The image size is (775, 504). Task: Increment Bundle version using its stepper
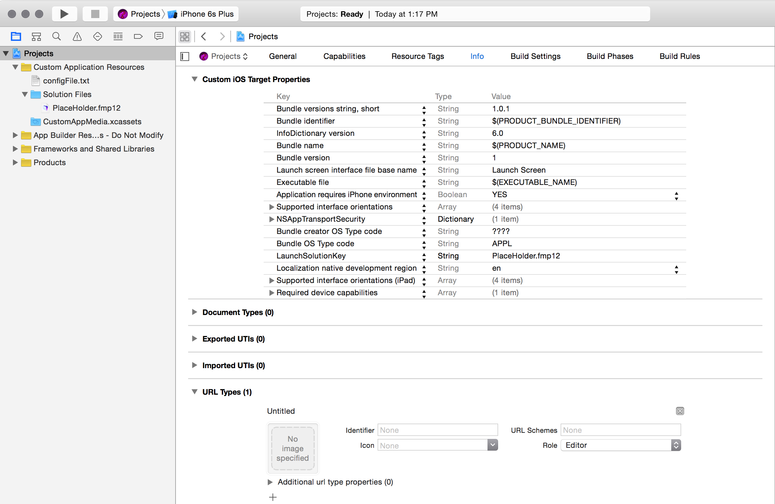(424, 156)
